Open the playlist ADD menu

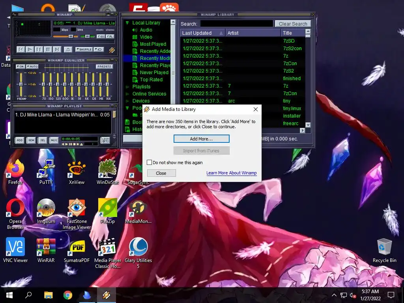(x=20, y=140)
